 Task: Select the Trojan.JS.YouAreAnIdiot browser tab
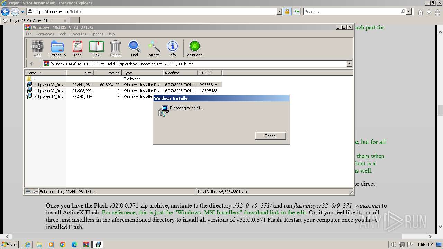tap(35, 20)
